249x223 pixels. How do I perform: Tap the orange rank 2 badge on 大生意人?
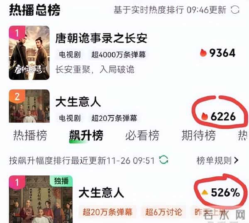pyautogui.click(x=17, y=96)
